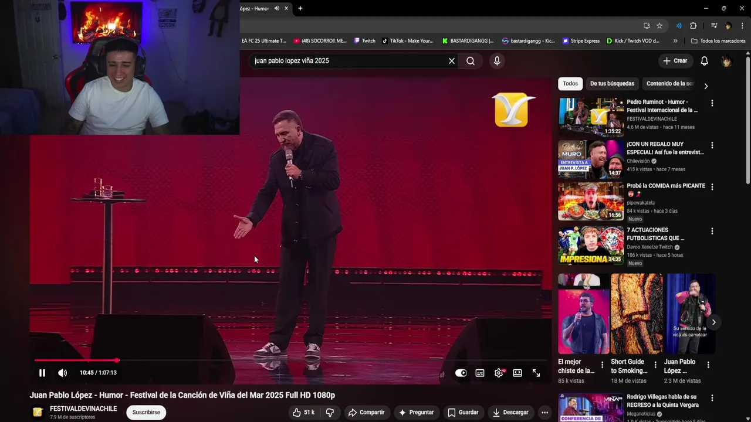This screenshot has width=751, height=422.
Task: Open Probé la COMIDA más PICANTE thumbnail
Action: pos(591,201)
